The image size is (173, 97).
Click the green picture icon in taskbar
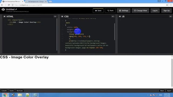pos(28,95)
